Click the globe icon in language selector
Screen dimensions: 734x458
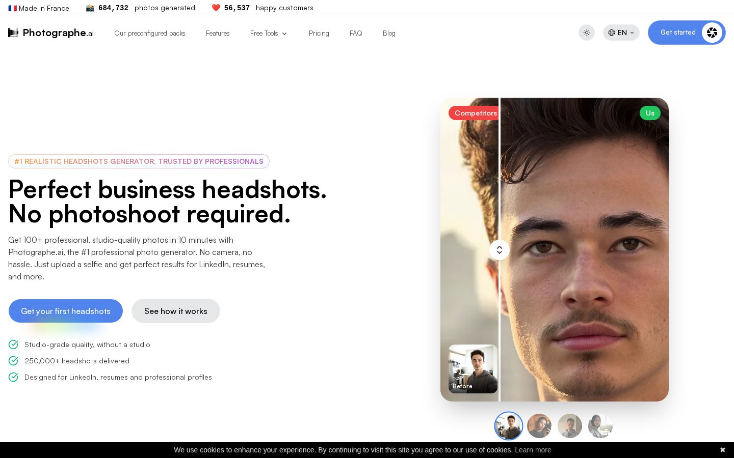(612, 33)
